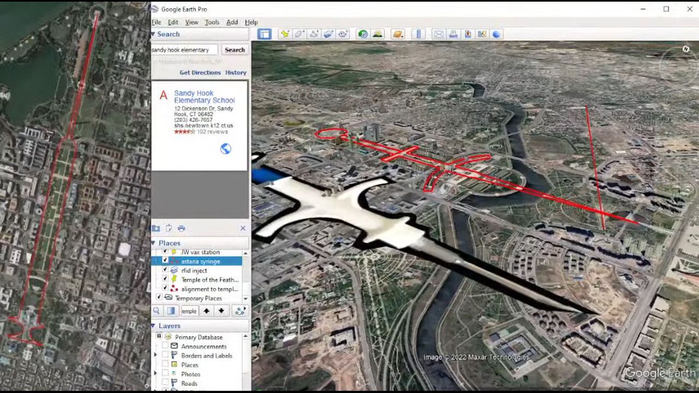Check the Roads layer checkbox
Screen dimensions: 699x393
tap(165, 383)
